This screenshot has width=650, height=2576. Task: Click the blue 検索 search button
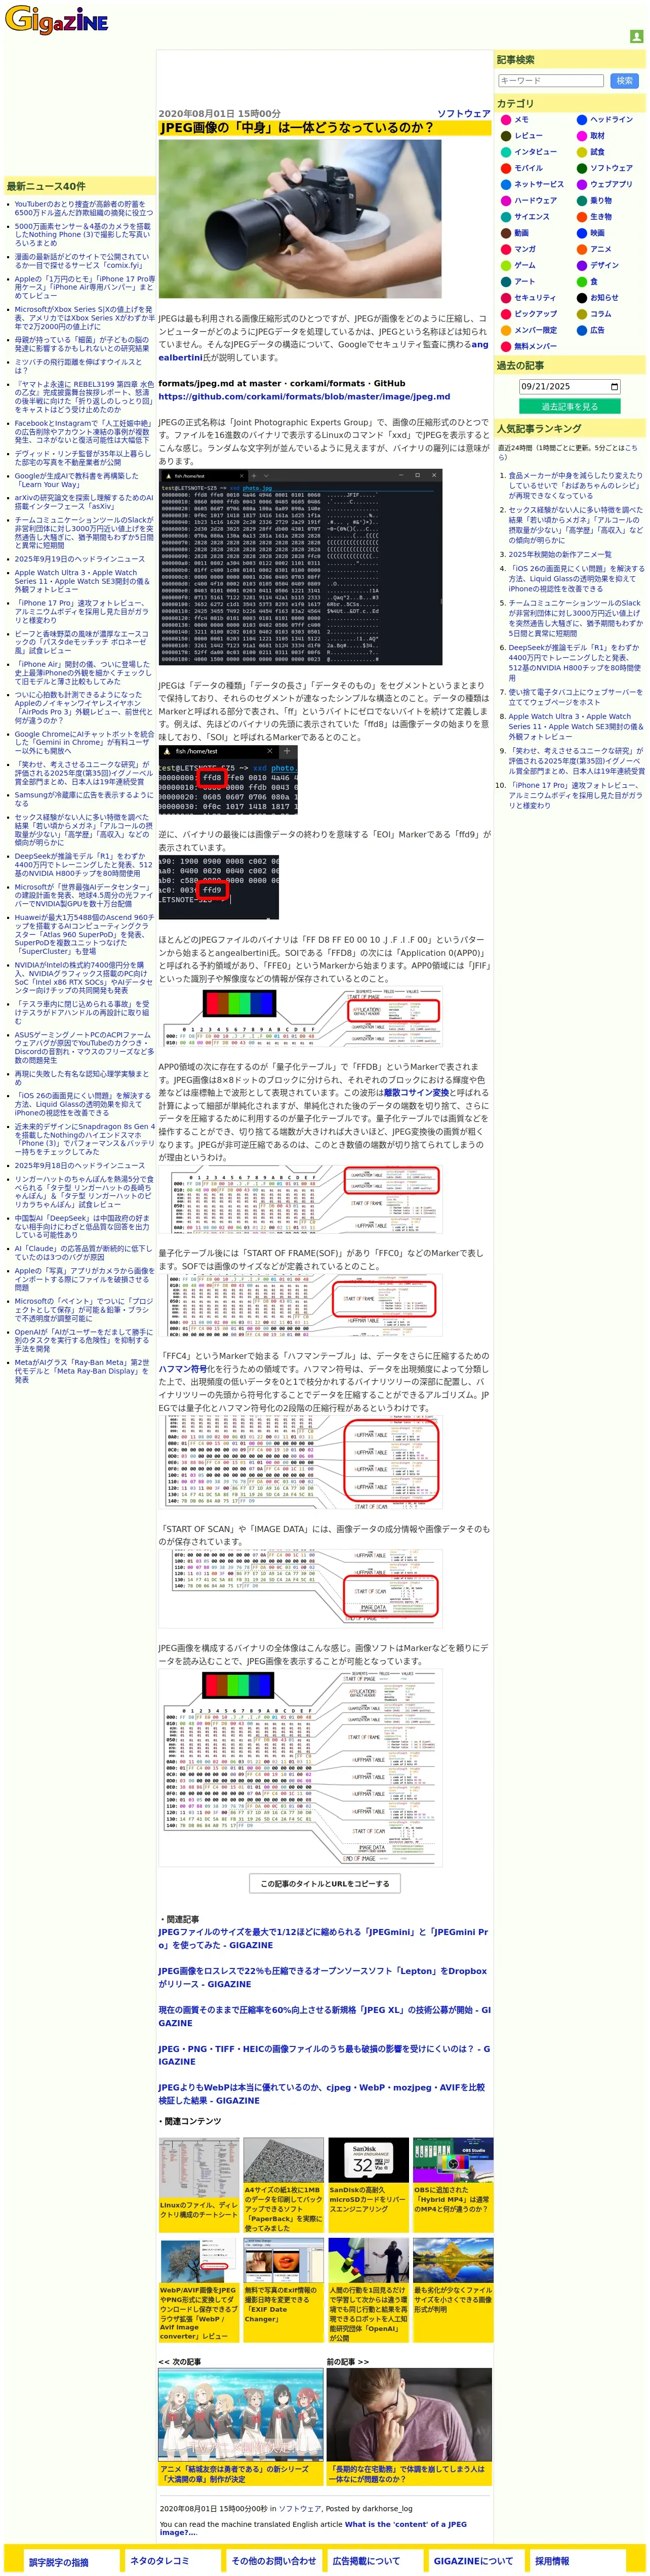(x=624, y=81)
